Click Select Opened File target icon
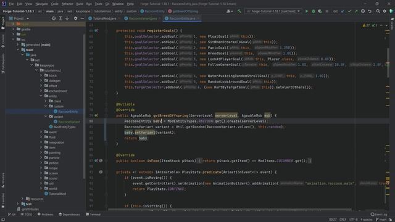The width and height of the screenshot is (395, 222). (54, 18)
